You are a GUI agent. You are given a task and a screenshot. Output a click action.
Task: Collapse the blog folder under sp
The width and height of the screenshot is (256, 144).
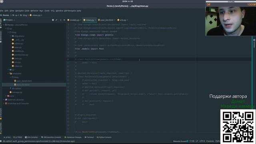[x=8, y=32]
